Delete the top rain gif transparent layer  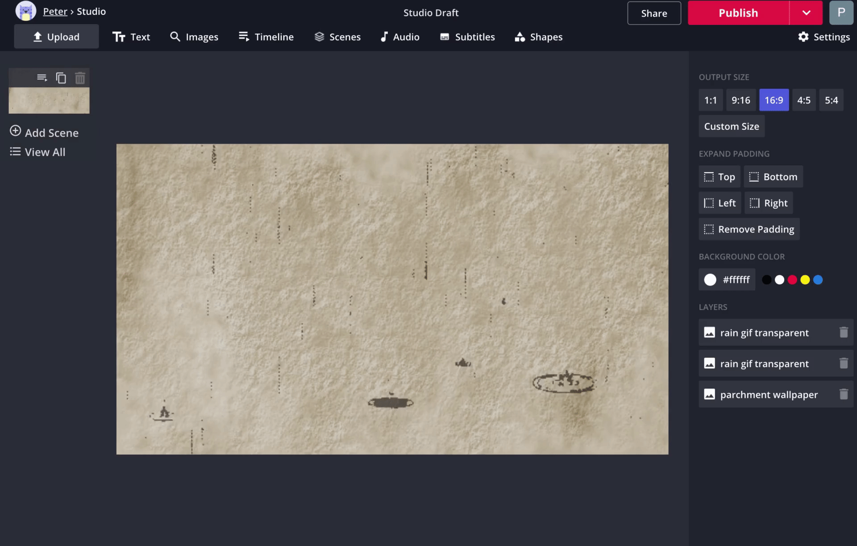tap(843, 332)
